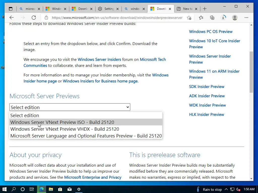Open Microsoft Store from taskbar
Viewport: 258px width, 193px height.
(x=60, y=189)
